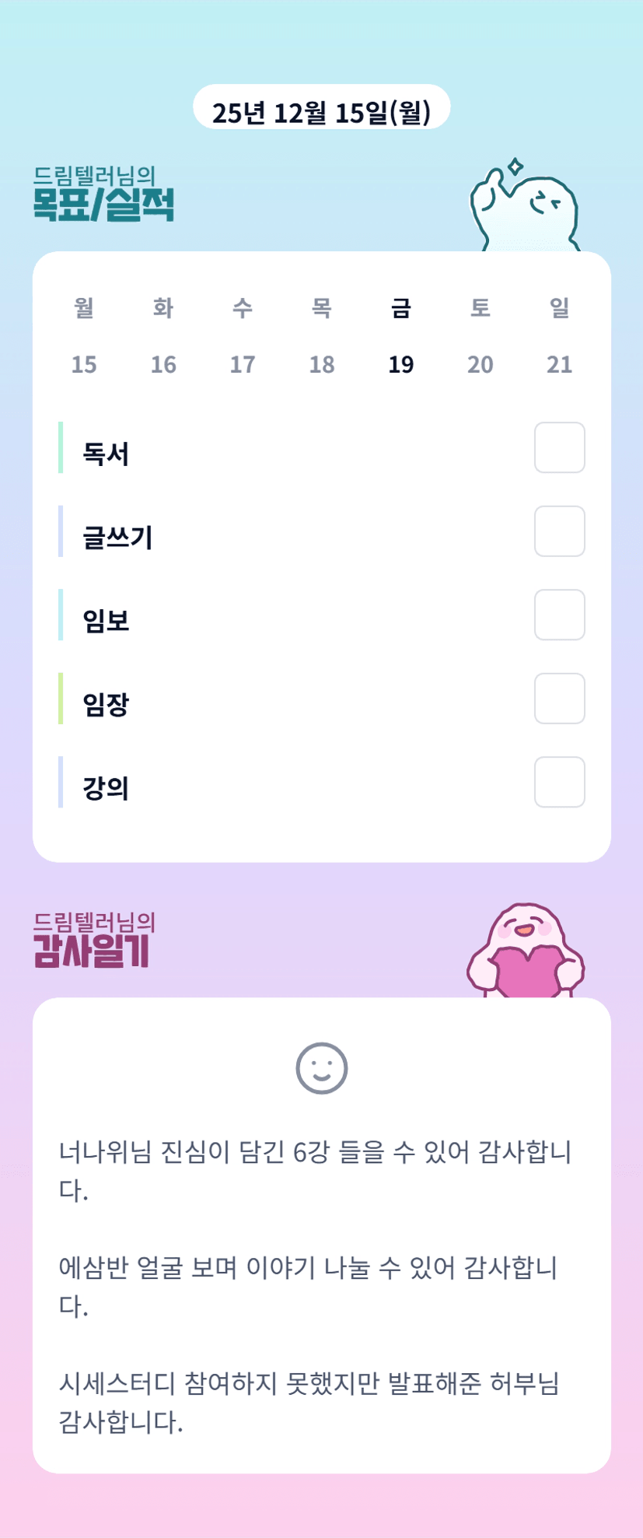Viewport: 643px width, 1538px height.
Task: Click the gratitude entry about 시세스터디
Action: click(x=309, y=1403)
